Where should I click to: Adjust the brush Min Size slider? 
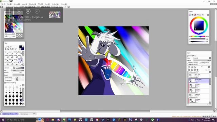click(x=17, y=73)
